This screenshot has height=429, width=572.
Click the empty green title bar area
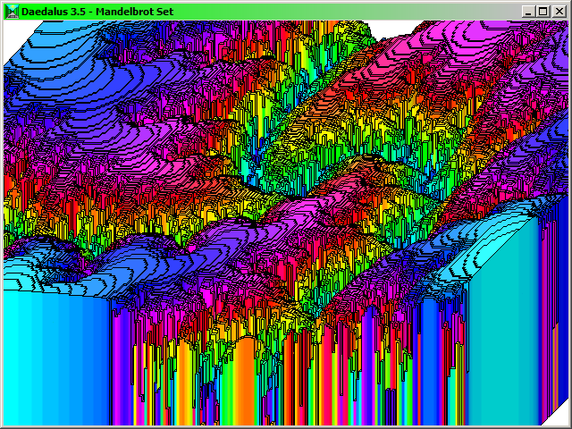coord(357,11)
